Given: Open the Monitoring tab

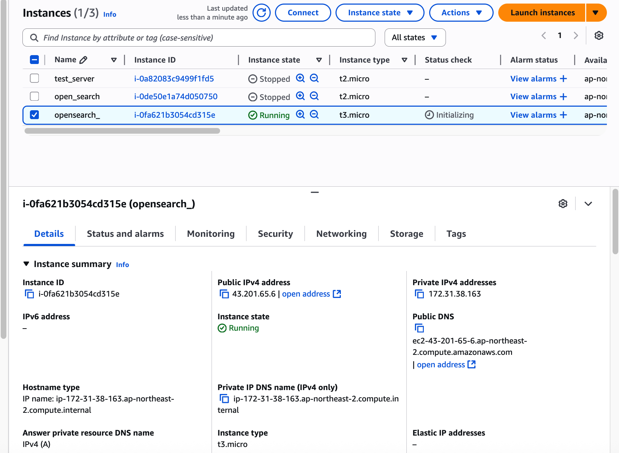Looking at the screenshot, I should 211,234.
